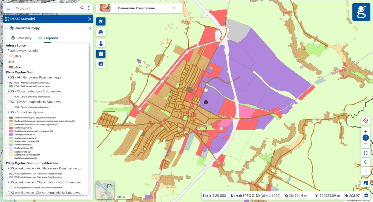Zoom in with the plus icon
The image size is (373, 202).
coord(365,131)
